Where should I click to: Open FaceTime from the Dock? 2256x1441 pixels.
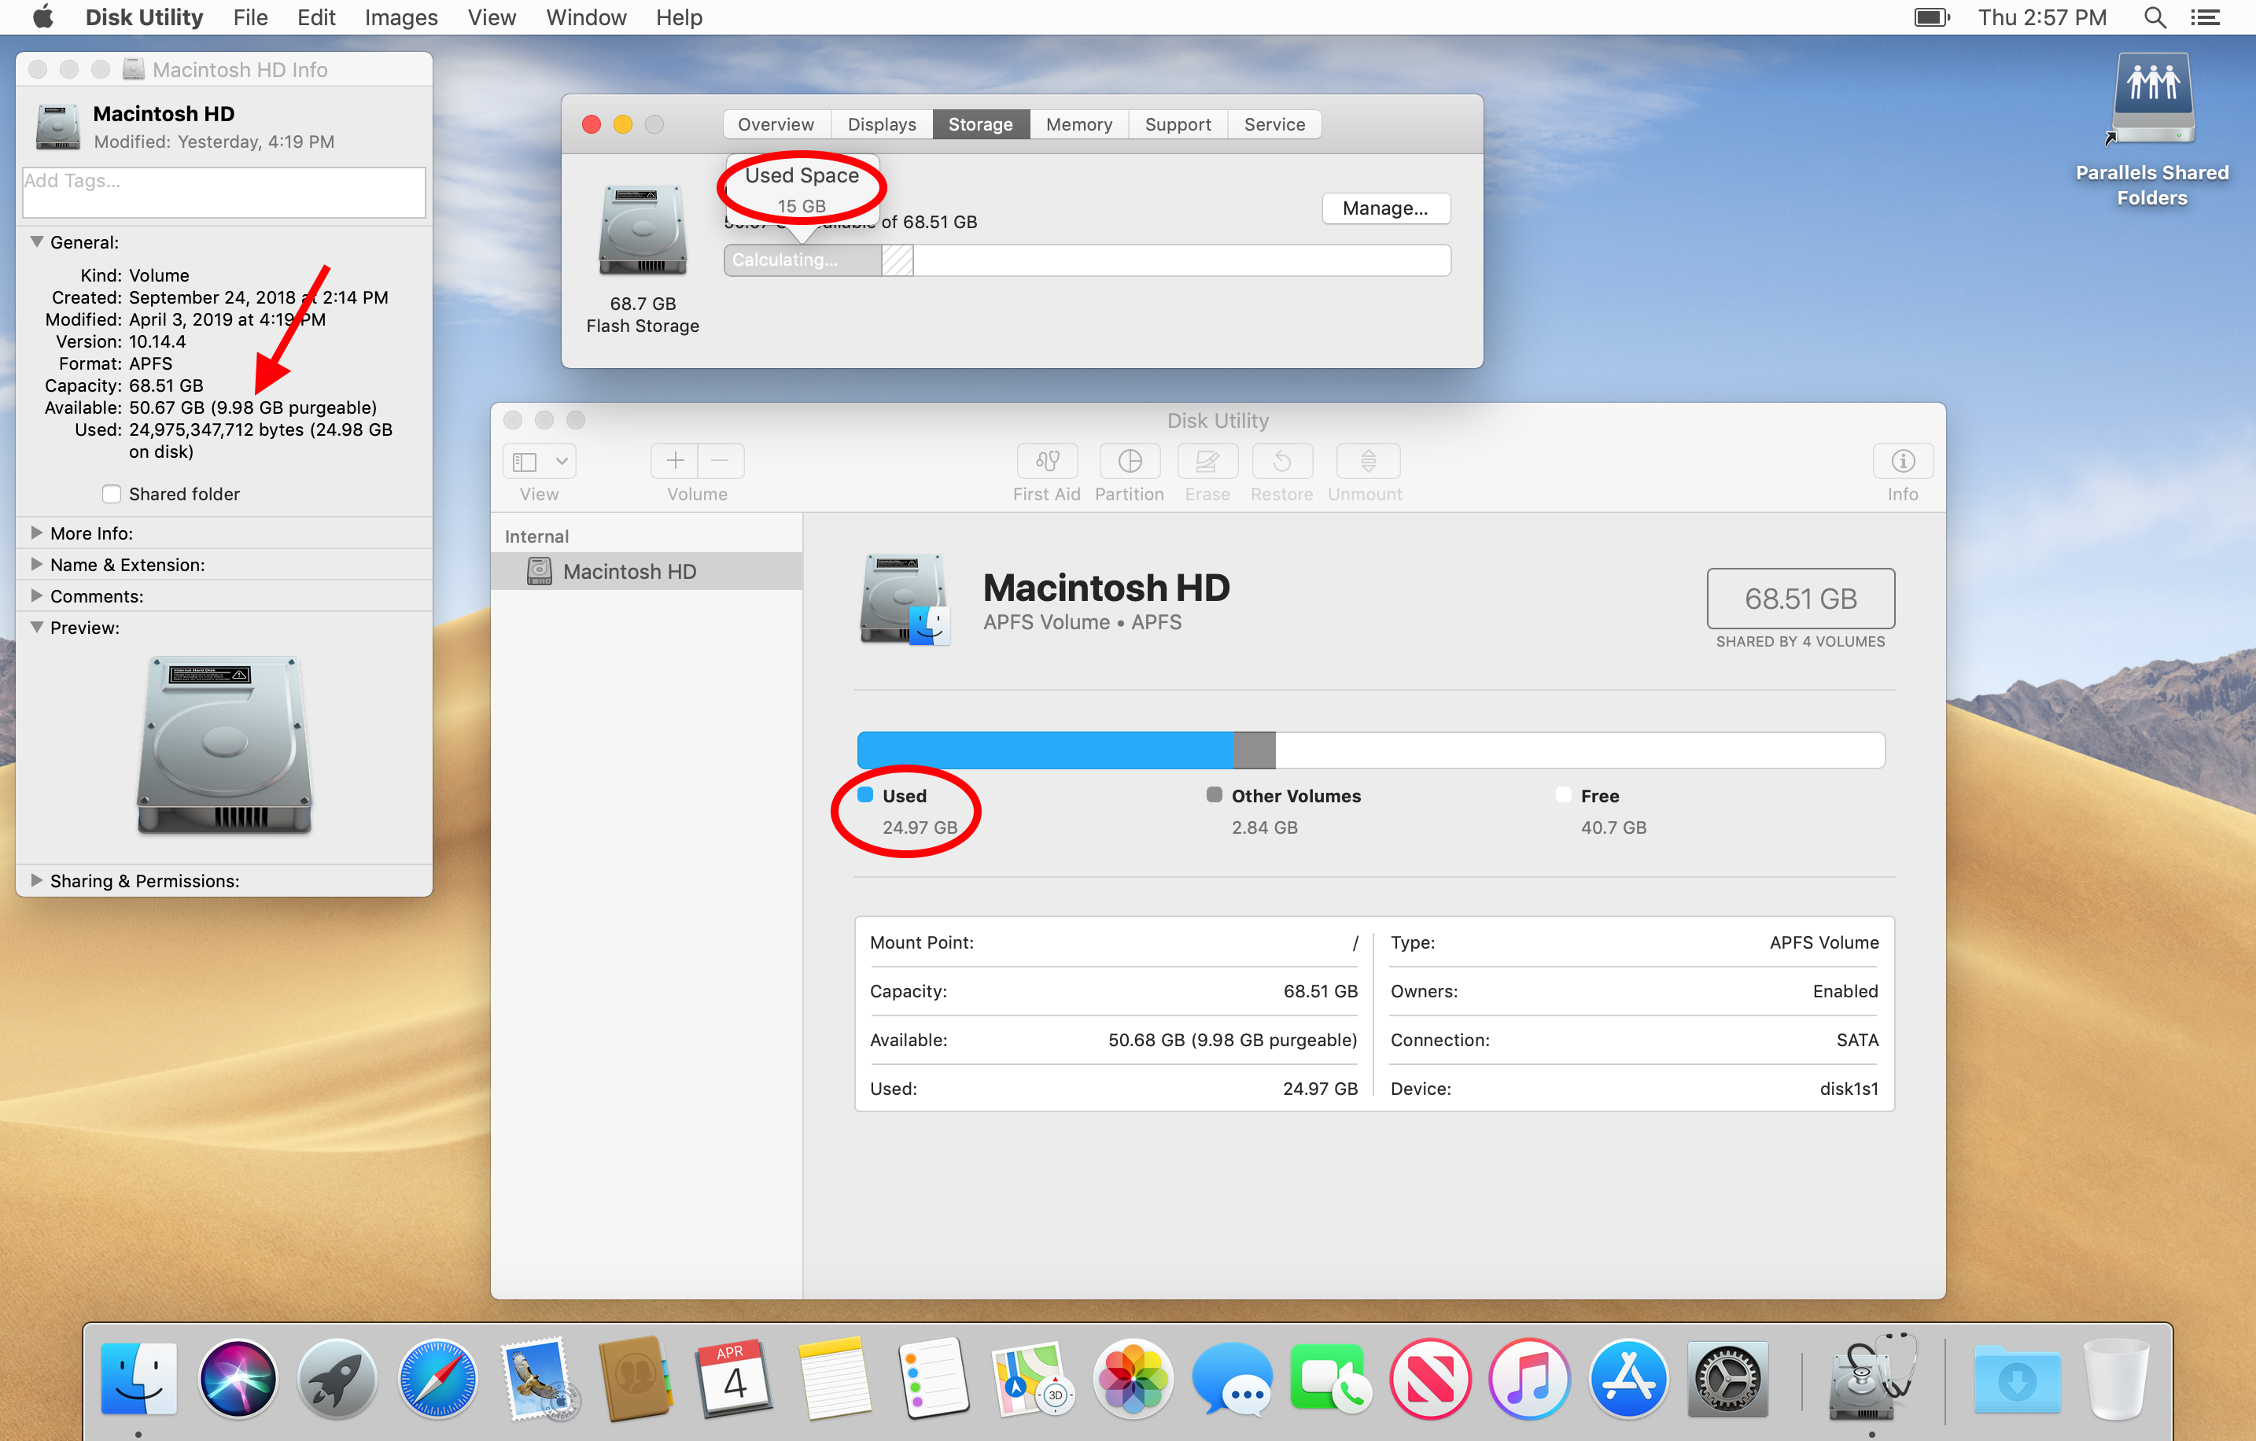1331,1378
